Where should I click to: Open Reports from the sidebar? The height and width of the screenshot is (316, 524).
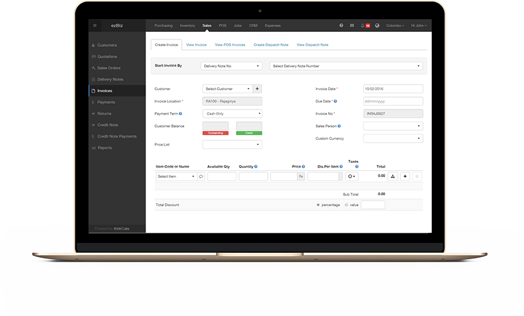coord(117,148)
